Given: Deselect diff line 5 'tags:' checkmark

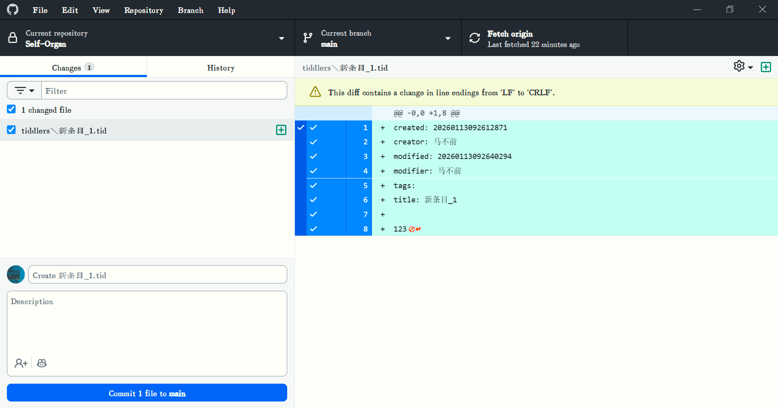Looking at the screenshot, I should pos(313,185).
